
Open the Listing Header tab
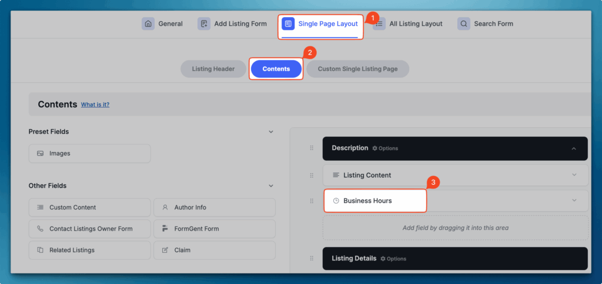point(213,69)
